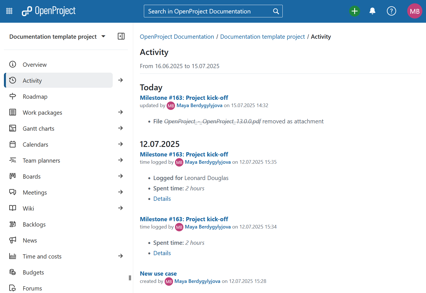This screenshot has height=293, width=426.
Task: Click MB avatar next to New use case author
Action: coord(169,282)
